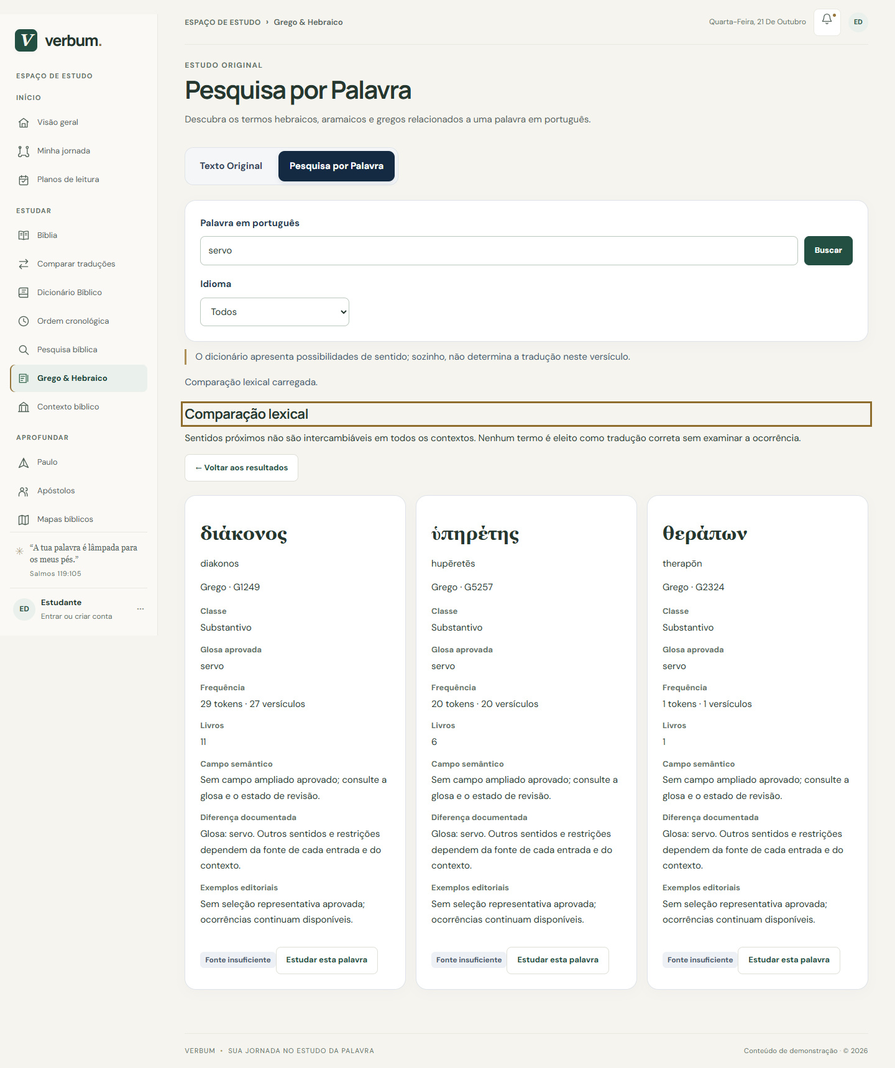Click Mapas bíblicos map icon
Image resolution: width=895 pixels, height=1068 pixels.
(x=24, y=519)
